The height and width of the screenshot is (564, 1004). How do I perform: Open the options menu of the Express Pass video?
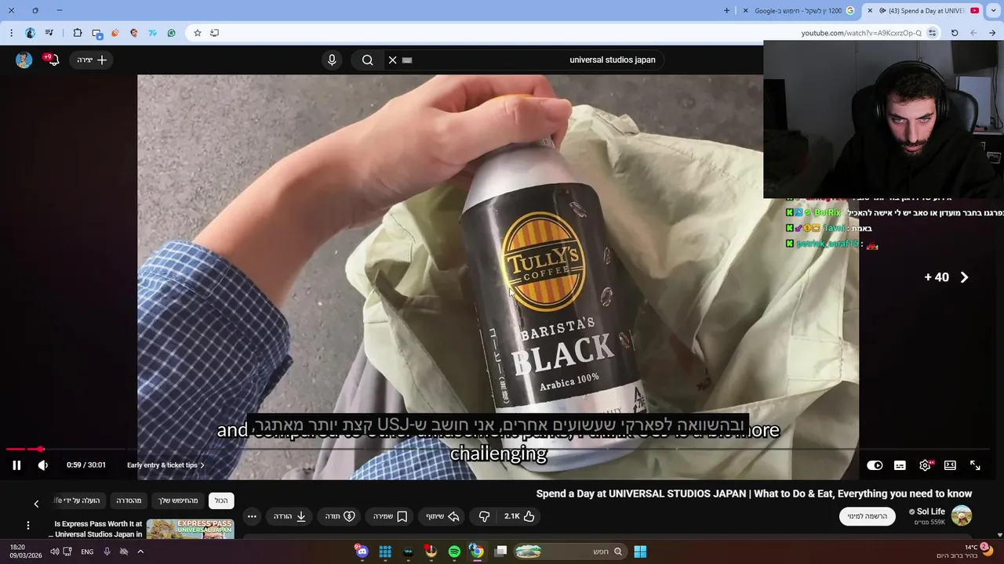(28, 526)
